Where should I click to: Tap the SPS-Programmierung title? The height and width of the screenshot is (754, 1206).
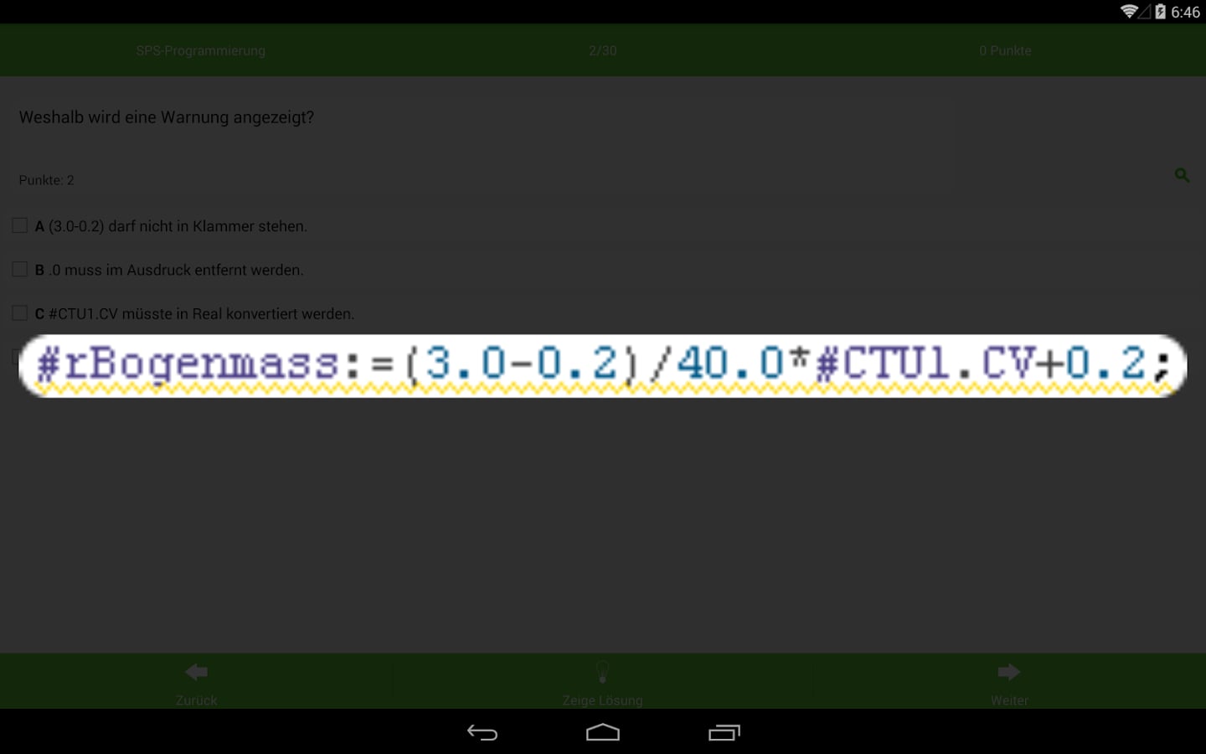click(201, 50)
